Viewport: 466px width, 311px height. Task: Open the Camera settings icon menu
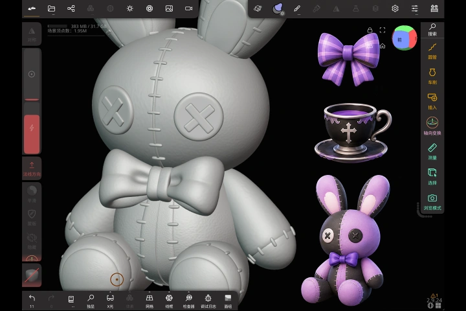[189, 8]
